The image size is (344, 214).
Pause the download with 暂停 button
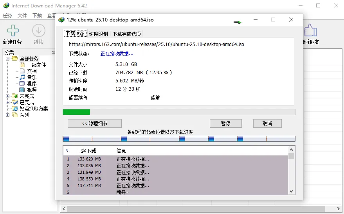tap(225, 123)
